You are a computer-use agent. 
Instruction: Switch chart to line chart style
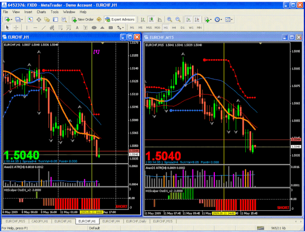point(160,19)
